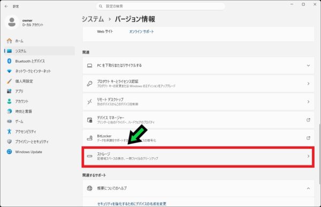
Task: Open the ストレージ settings row
Action: [198, 156]
